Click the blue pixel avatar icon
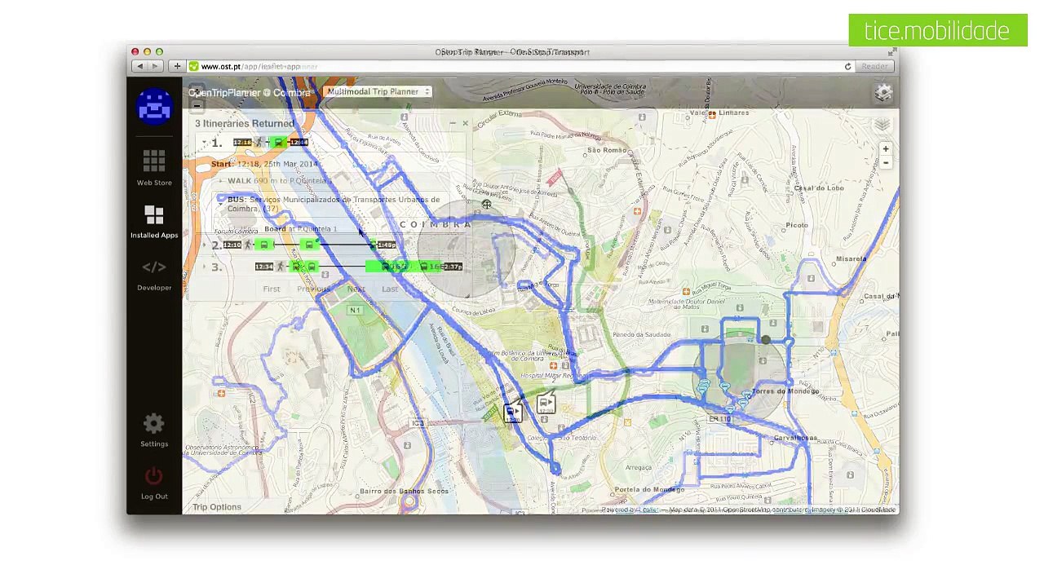This screenshot has width=1044, height=587. (x=154, y=106)
